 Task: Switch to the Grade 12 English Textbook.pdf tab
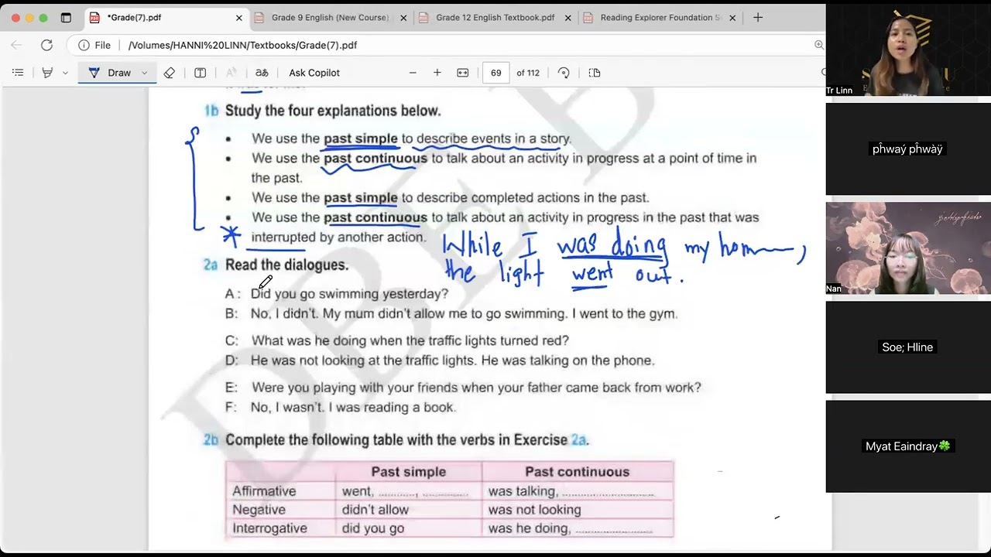[495, 17]
